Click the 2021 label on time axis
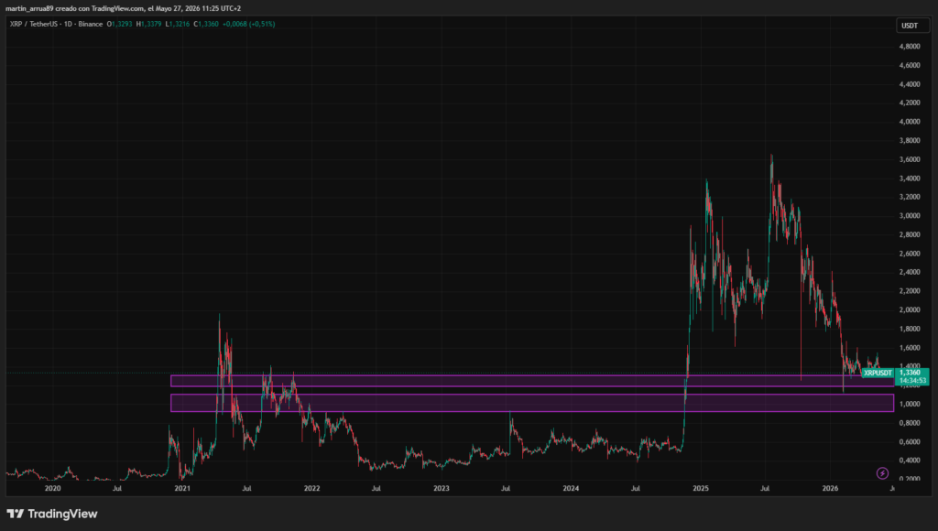 pos(182,489)
